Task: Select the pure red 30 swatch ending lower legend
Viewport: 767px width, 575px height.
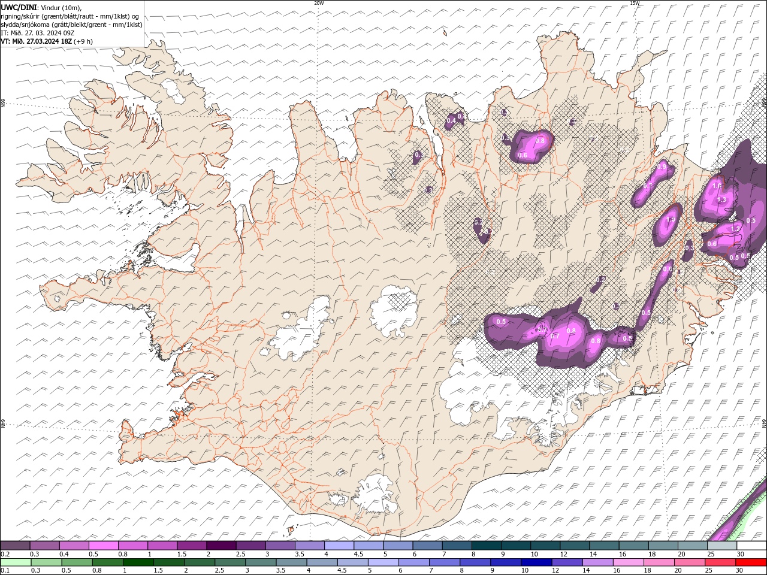Action: click(751, 562)
